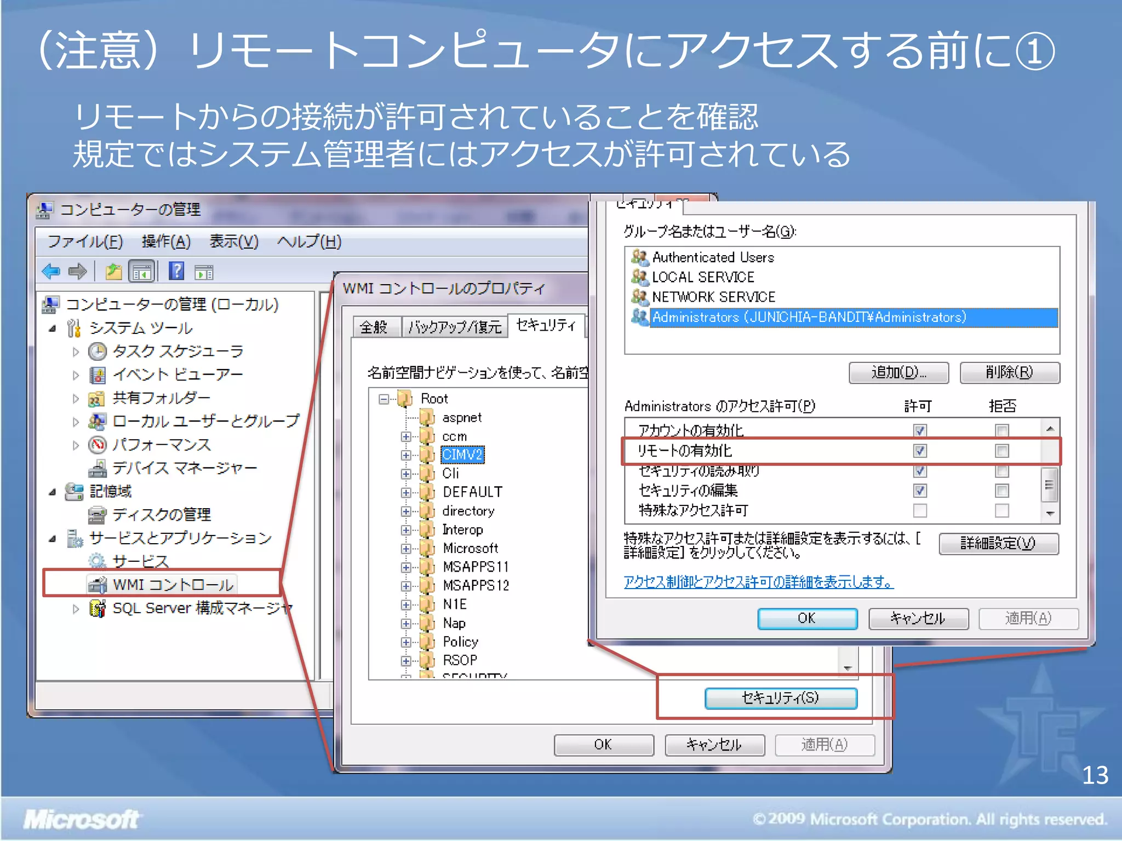Click the action pane toolbar icon
1122x841 pixels.
[204, 272]
